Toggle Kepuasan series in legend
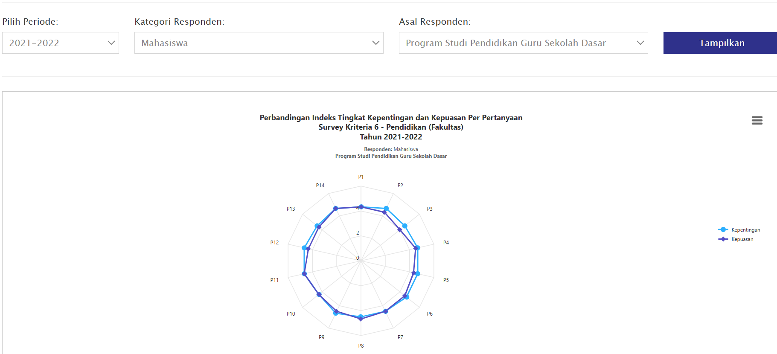 point(736,239)
